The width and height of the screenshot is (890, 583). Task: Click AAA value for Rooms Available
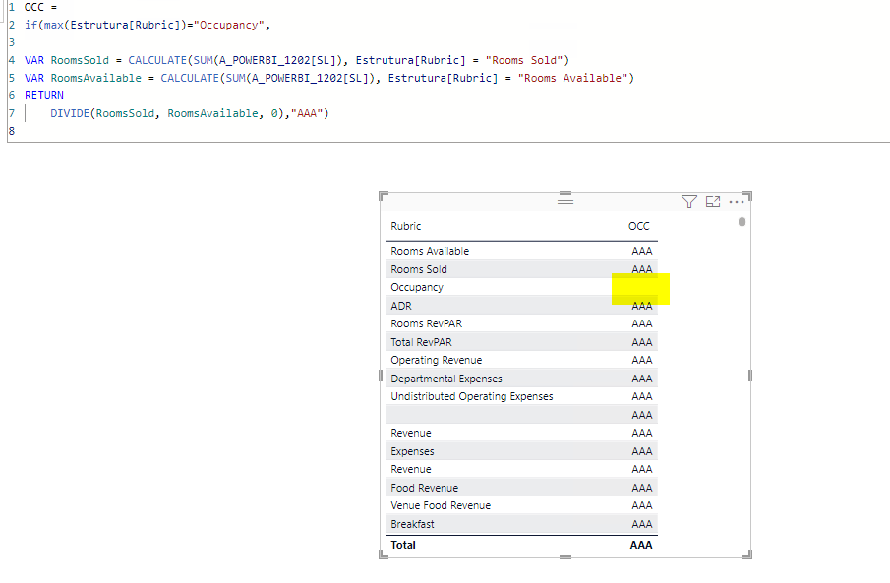[x=642, y=251]
